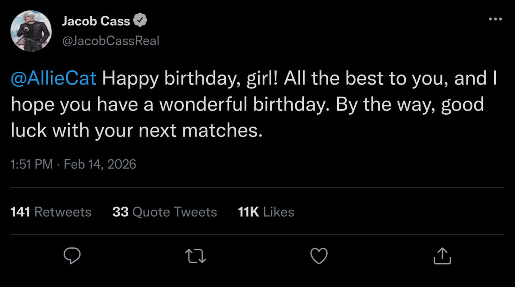Screen dimensions: 515x287
Task: Click the 11K like count number
Action: click(x=248, y=212)
